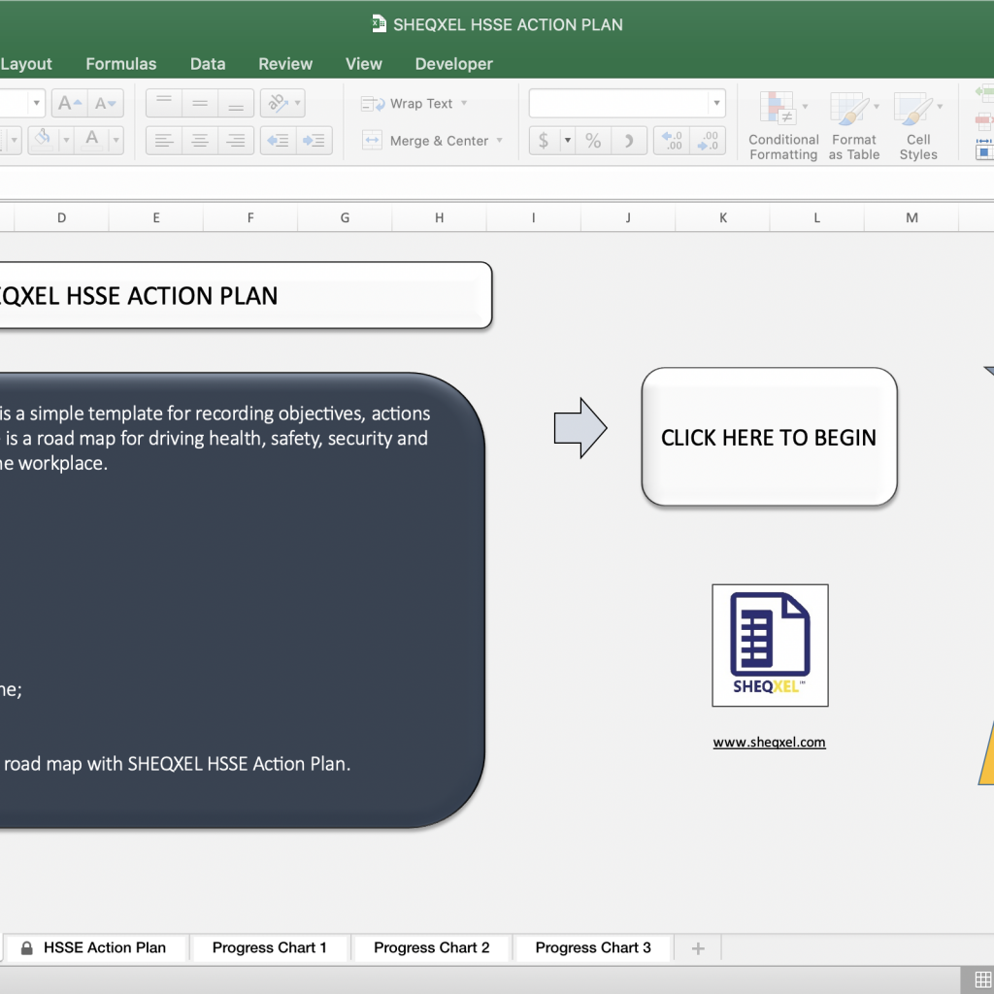This screenshot has height=994, width=994.
Task: Apply the fill color bucket
Action: coord(43,140)
